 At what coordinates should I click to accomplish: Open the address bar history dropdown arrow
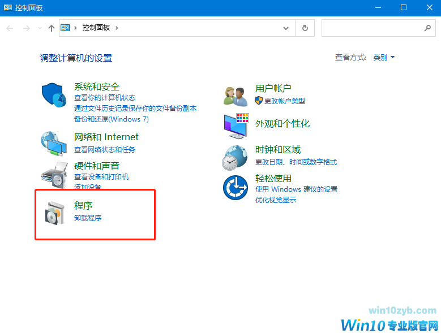tap(286, 28)
